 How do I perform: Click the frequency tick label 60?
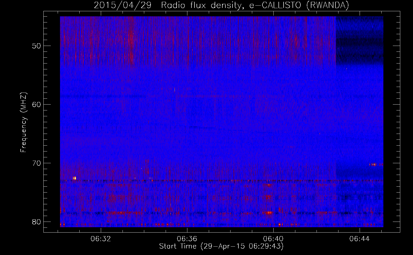[37, 104]
